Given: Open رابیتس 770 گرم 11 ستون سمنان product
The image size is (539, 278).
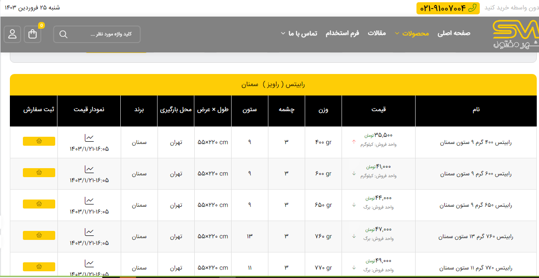Looking at the screenshot, I should point(475,268).
